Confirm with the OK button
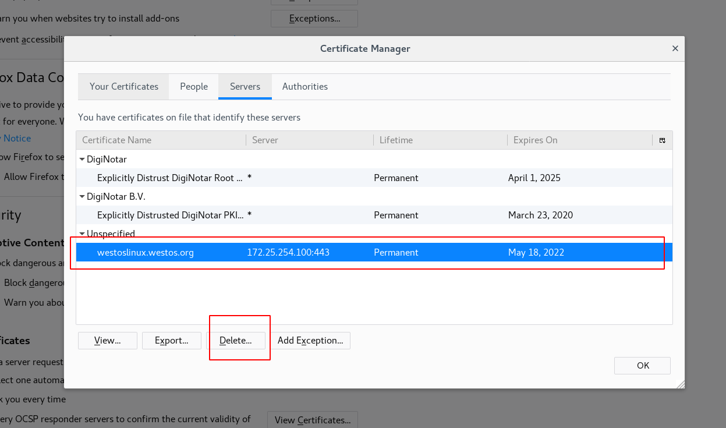Image resolution: width=726 pixels, height=428 pixels. (642, 366)
